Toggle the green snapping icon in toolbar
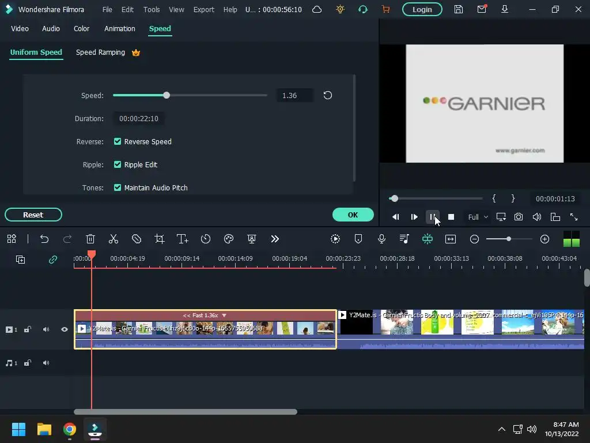Viewport: 590px width, 443px height. coord(428,239)
